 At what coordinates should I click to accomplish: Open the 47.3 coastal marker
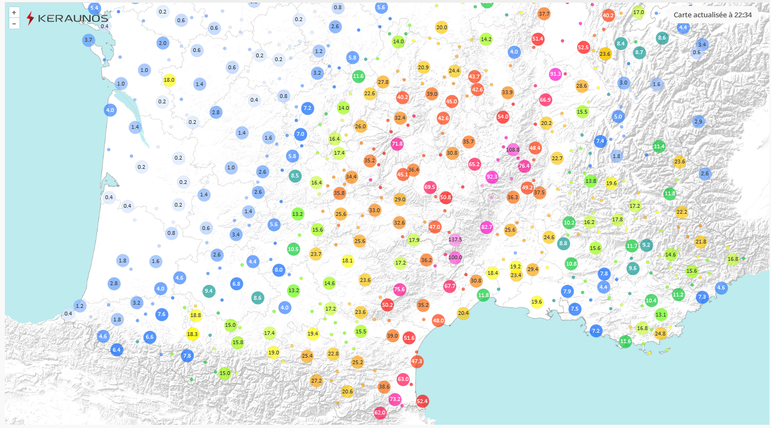pos(417,361)
